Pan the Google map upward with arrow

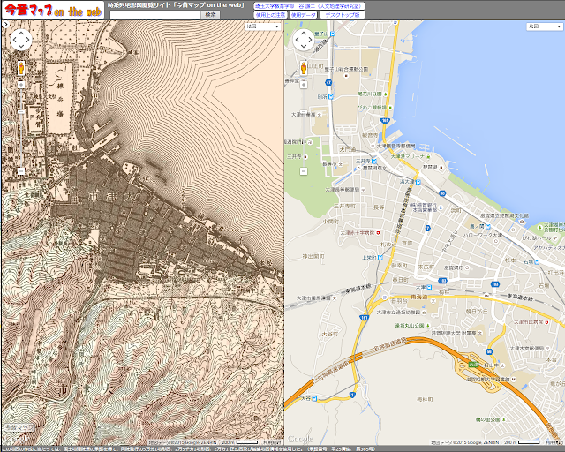click(304, 33)
